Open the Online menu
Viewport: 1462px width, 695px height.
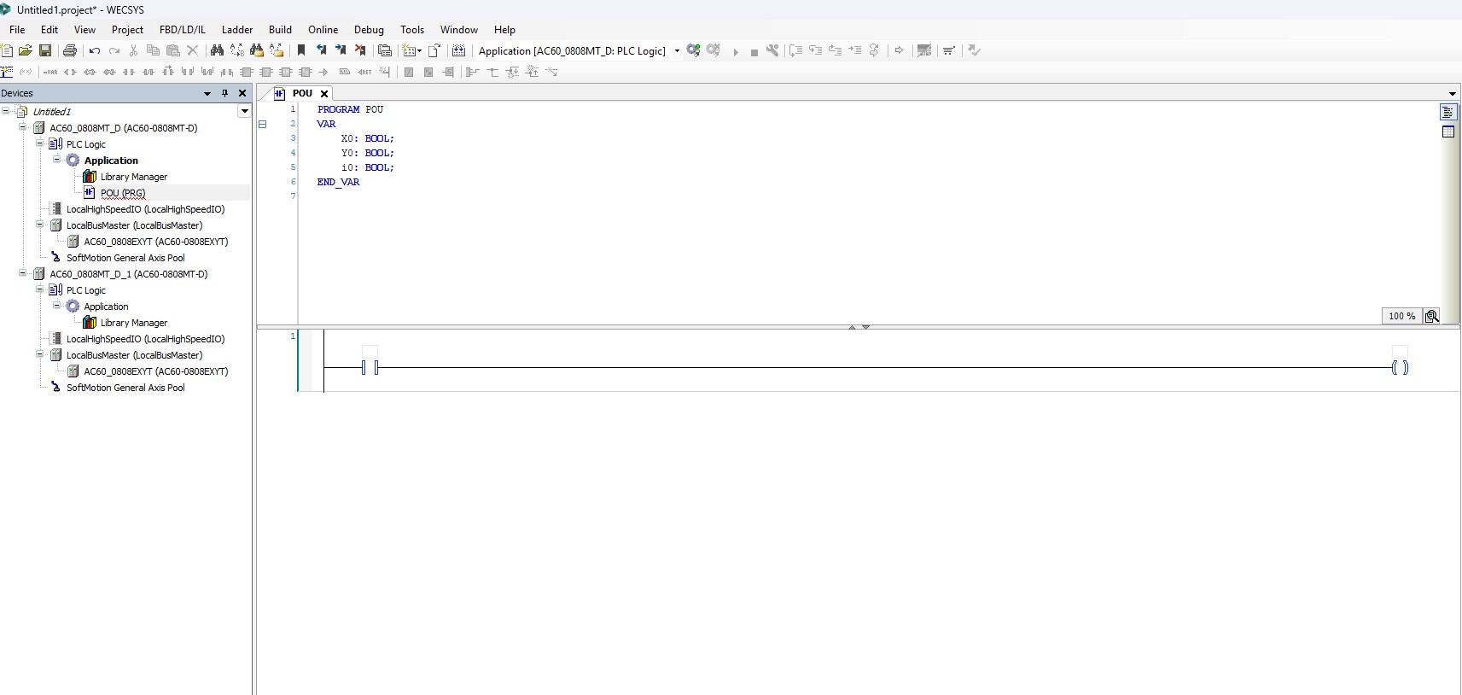(x=323, y=29)
